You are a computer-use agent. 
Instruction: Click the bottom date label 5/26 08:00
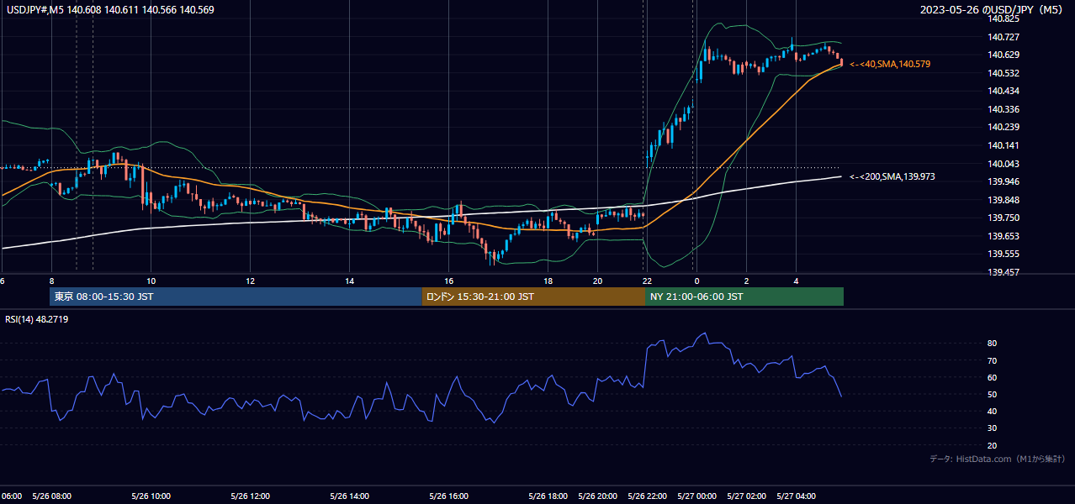[x=52, y=496]
